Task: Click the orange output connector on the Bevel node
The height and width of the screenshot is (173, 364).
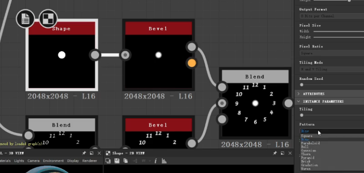Action: pos(192,63)
